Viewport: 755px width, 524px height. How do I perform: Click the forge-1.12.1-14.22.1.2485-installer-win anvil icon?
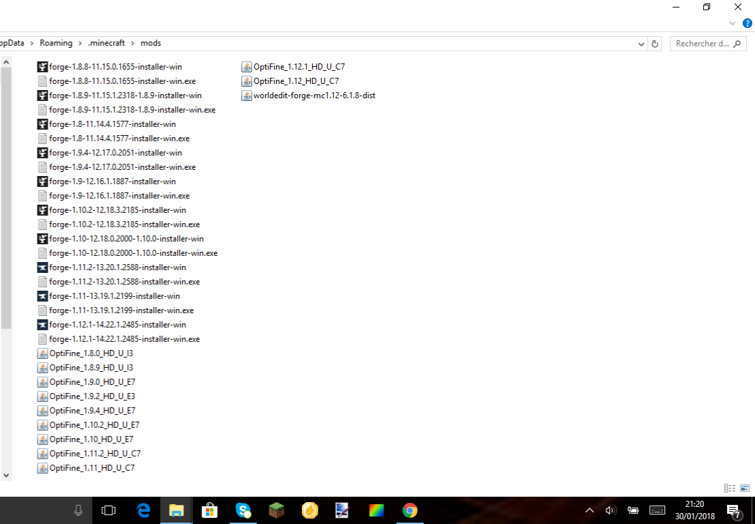coord(42,325)
